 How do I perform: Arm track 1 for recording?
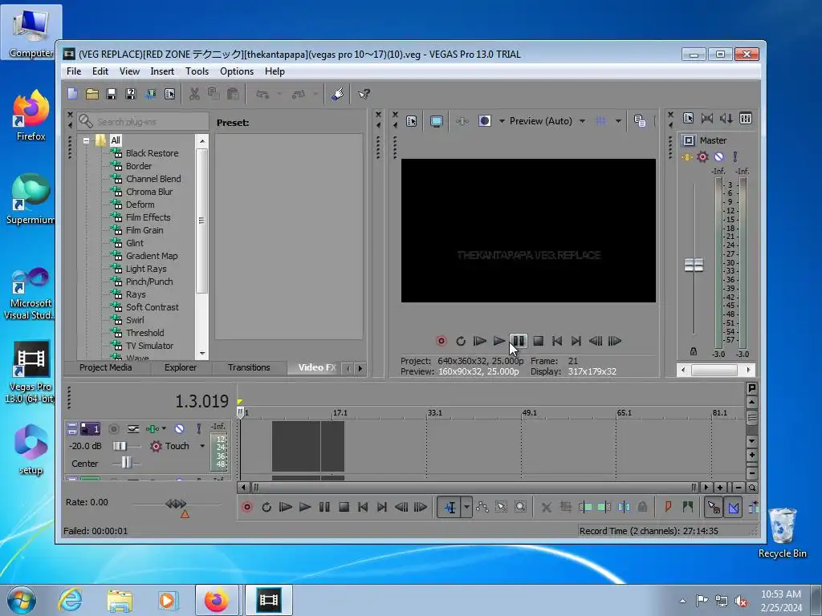click(x=113, y=429)
